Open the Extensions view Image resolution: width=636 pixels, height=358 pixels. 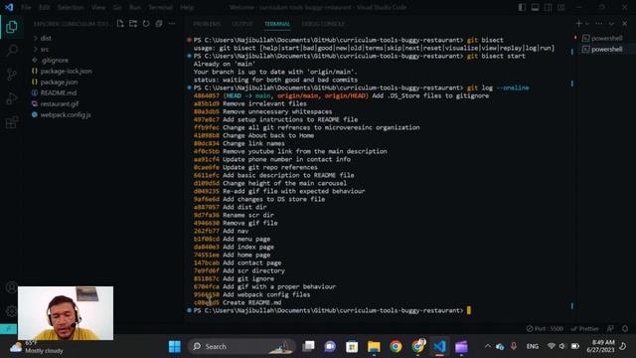[x=11, y=122]
